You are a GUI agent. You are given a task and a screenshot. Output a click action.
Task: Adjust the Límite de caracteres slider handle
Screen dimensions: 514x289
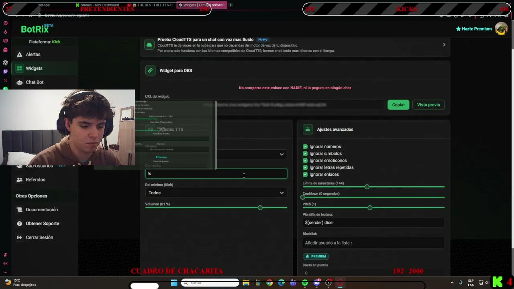click(367, 187)
